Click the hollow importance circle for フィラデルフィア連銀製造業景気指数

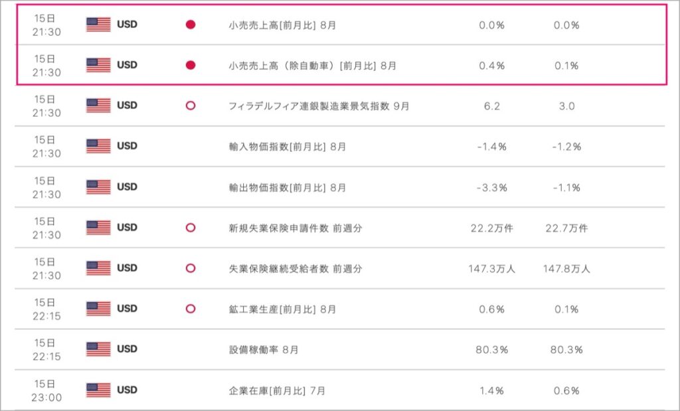191,106
